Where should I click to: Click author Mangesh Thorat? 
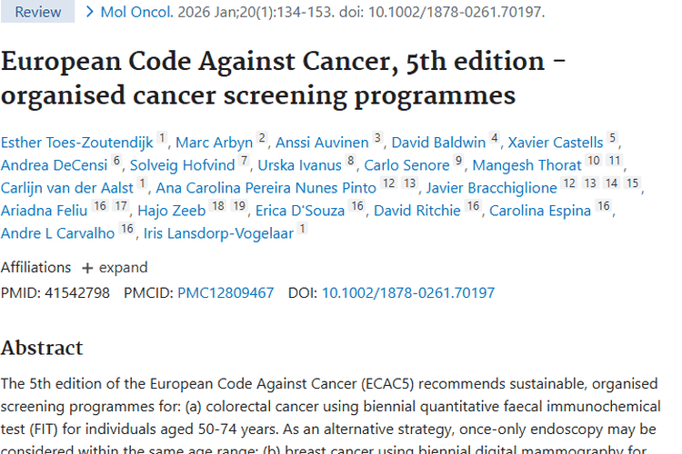pyautogui.click(x=527, y=165)
